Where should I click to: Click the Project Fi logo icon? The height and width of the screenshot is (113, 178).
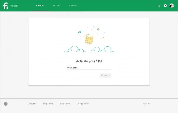(x=5, y=6)
